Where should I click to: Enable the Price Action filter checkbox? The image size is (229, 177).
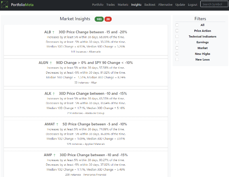(x=177, y=30)
